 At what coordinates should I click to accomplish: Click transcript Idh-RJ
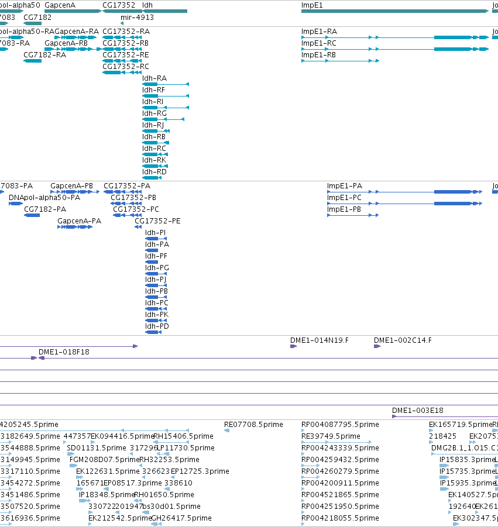tap(153, 125)
